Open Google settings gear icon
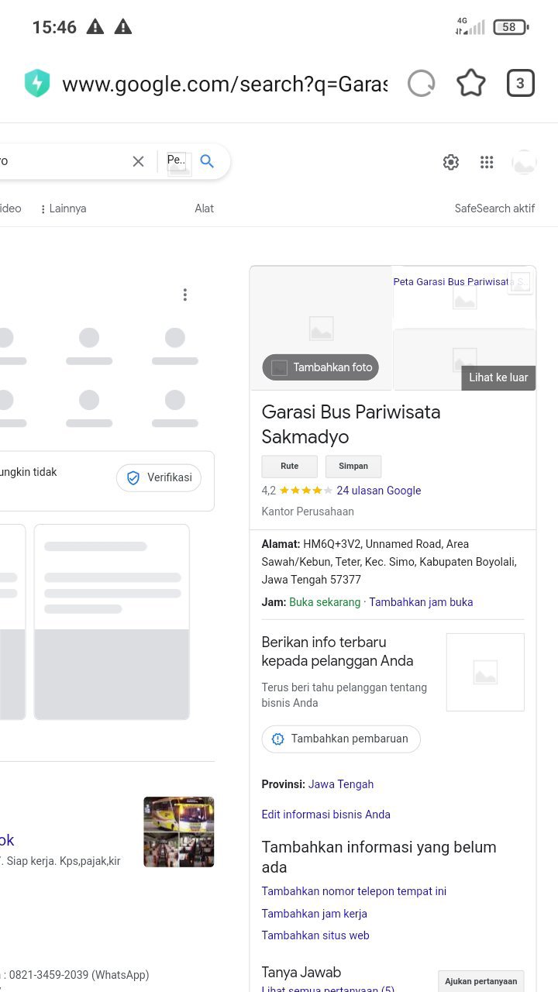The height and width of the screenshot is (992, 558). pyautogui.click(x=451, y=162)
